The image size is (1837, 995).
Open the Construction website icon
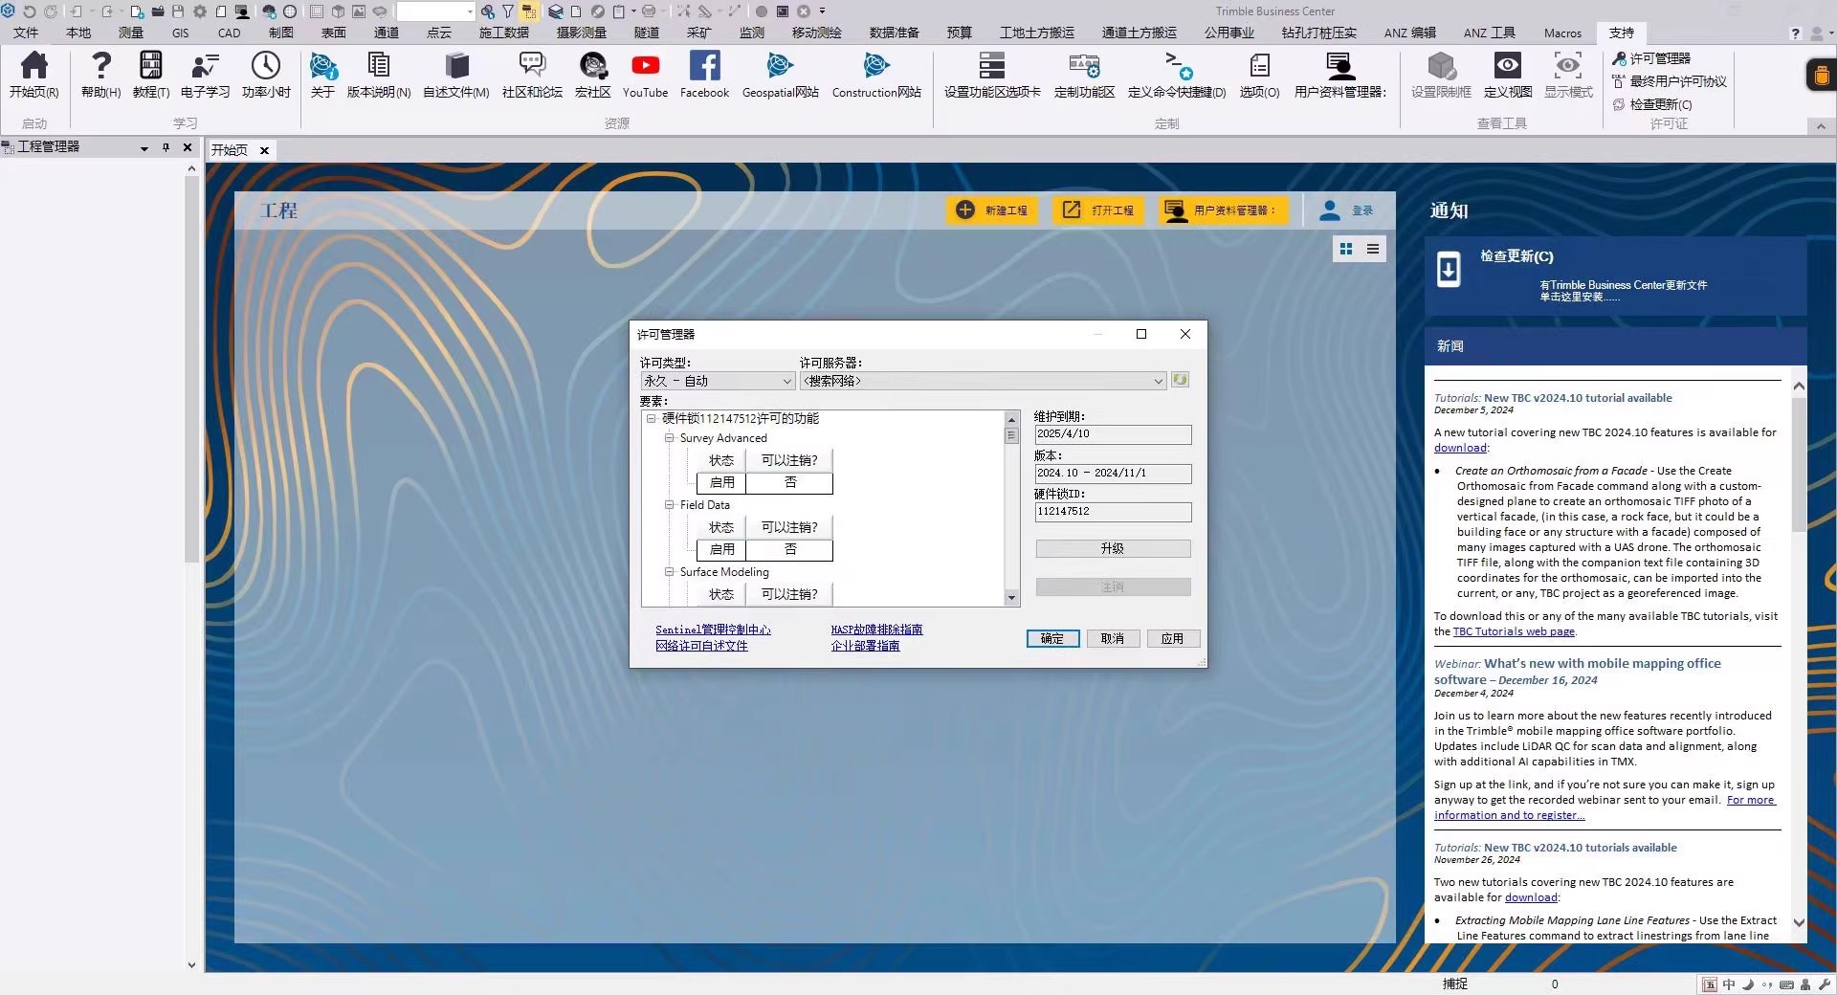[x=876, y=74]
